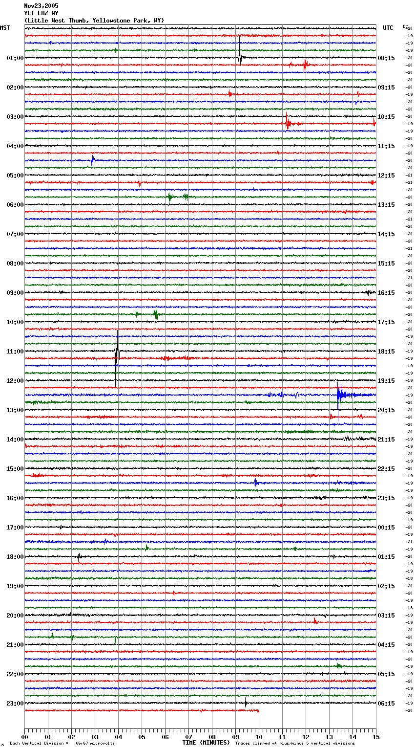Select the 21:00 MST row label

coord(15,645)
